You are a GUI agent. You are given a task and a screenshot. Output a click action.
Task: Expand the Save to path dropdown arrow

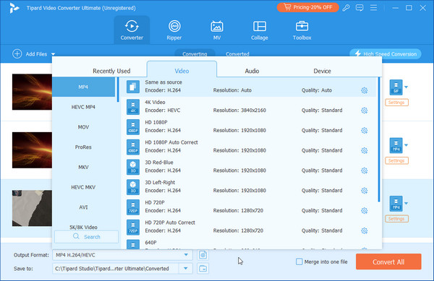point(186,268)
